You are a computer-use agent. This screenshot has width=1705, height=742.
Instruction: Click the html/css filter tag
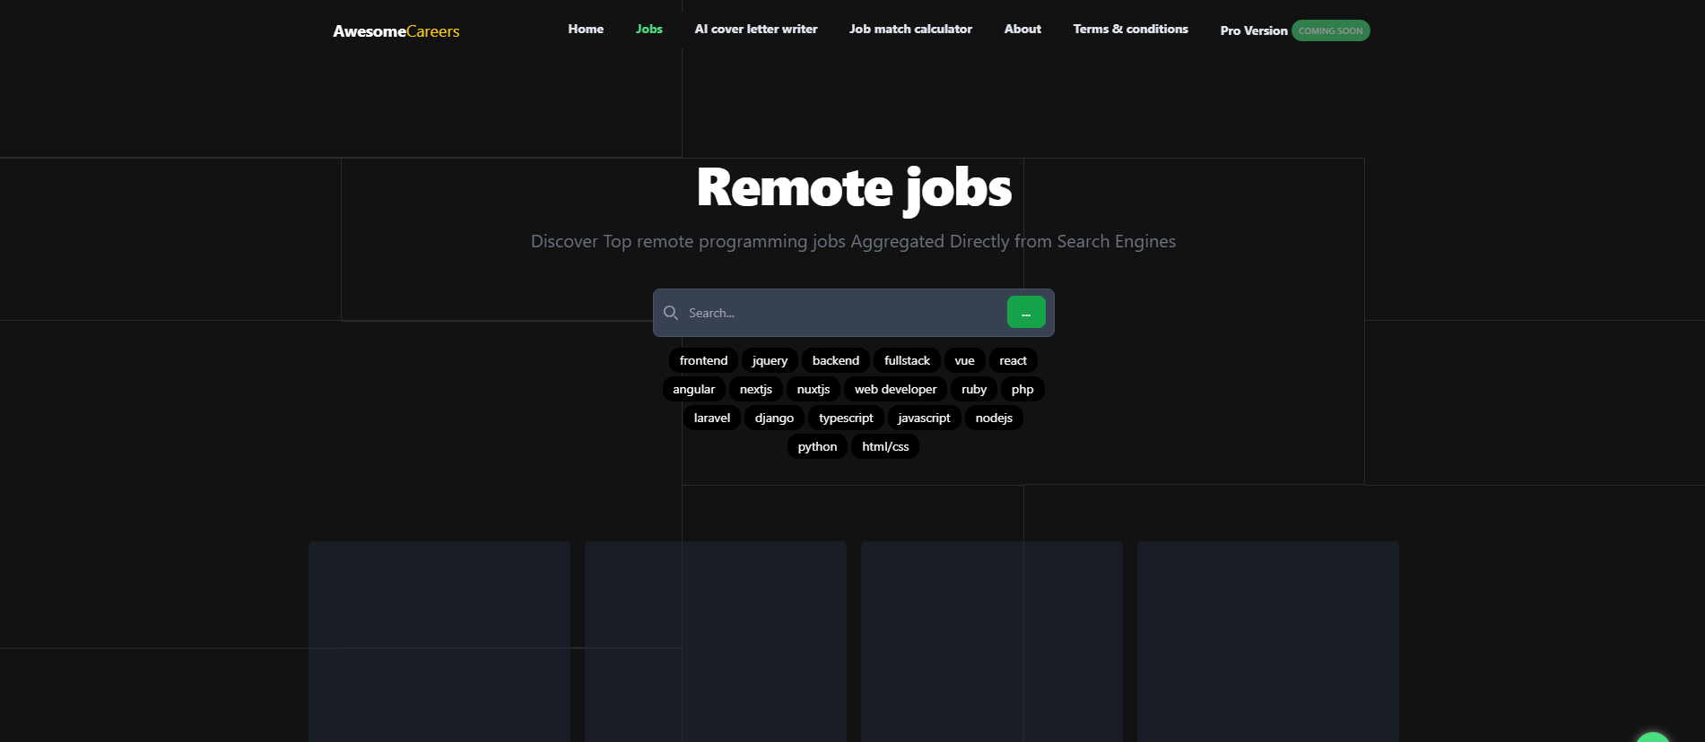point(885,446)
